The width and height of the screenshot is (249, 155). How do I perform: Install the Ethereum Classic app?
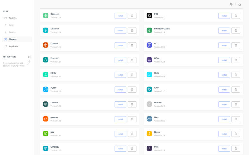(x=224, y=31)
